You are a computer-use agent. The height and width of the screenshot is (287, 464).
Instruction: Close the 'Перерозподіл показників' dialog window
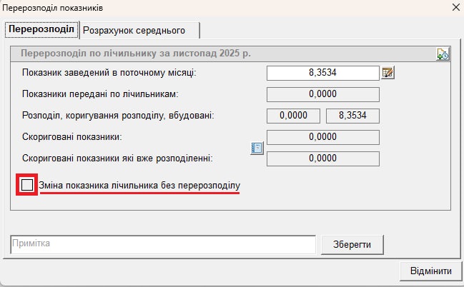pos(455,9)
